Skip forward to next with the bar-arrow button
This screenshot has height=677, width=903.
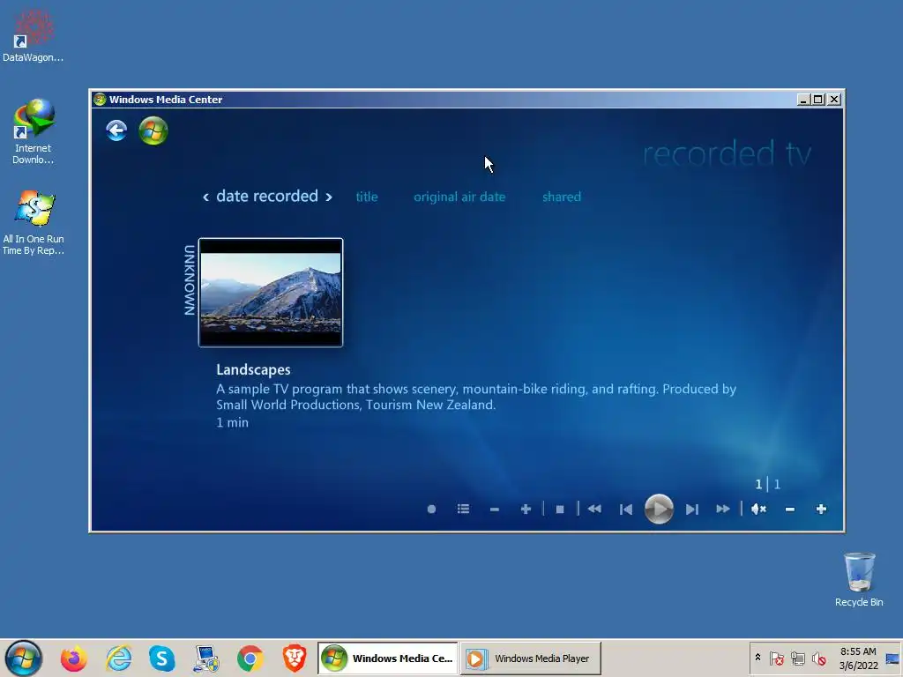point(691,510)
